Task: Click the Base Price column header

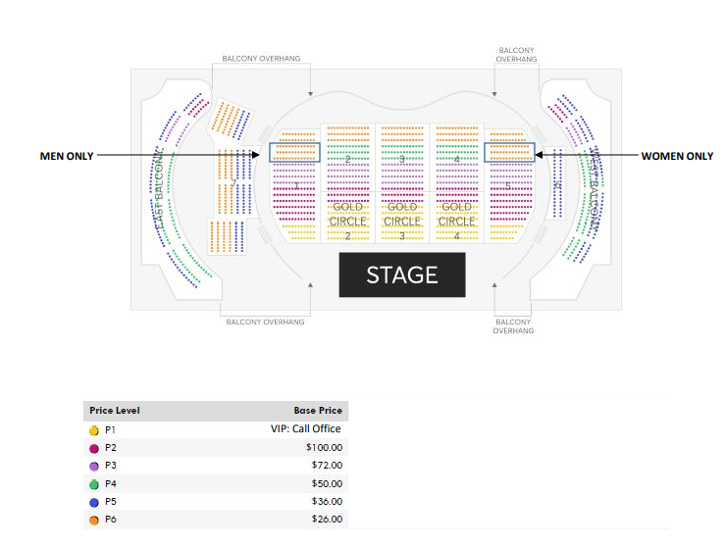Action: point(318,410)
